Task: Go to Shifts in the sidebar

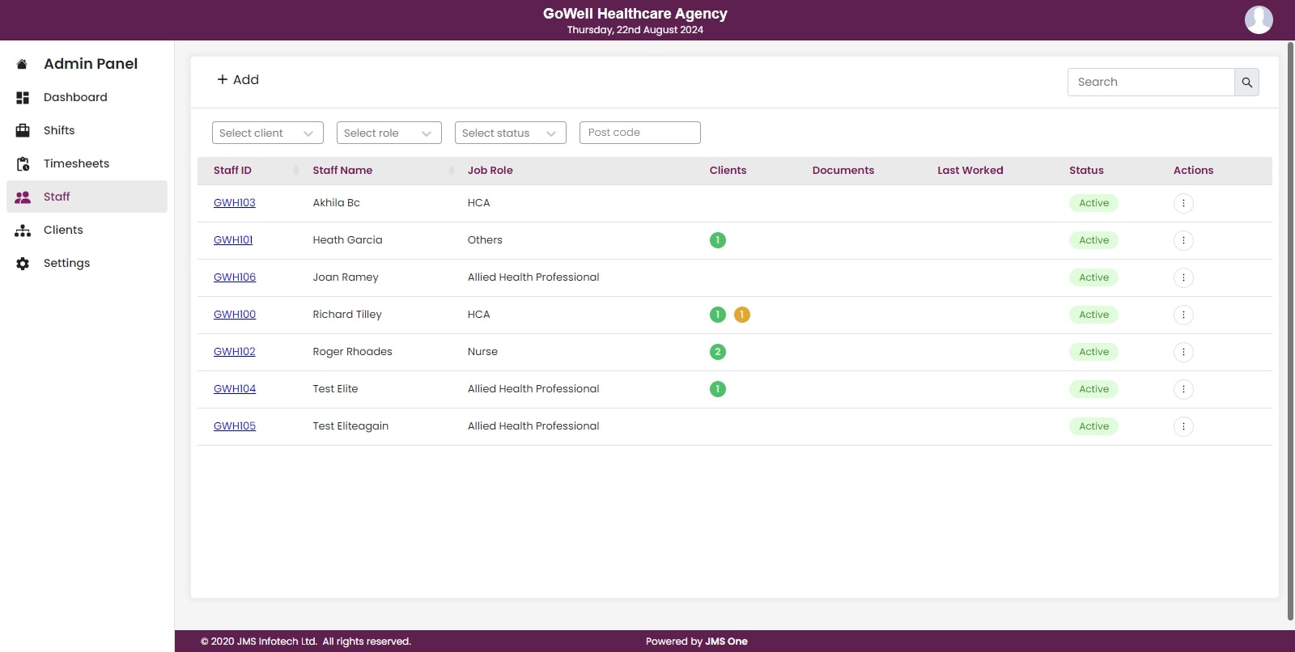Action: 58,130
